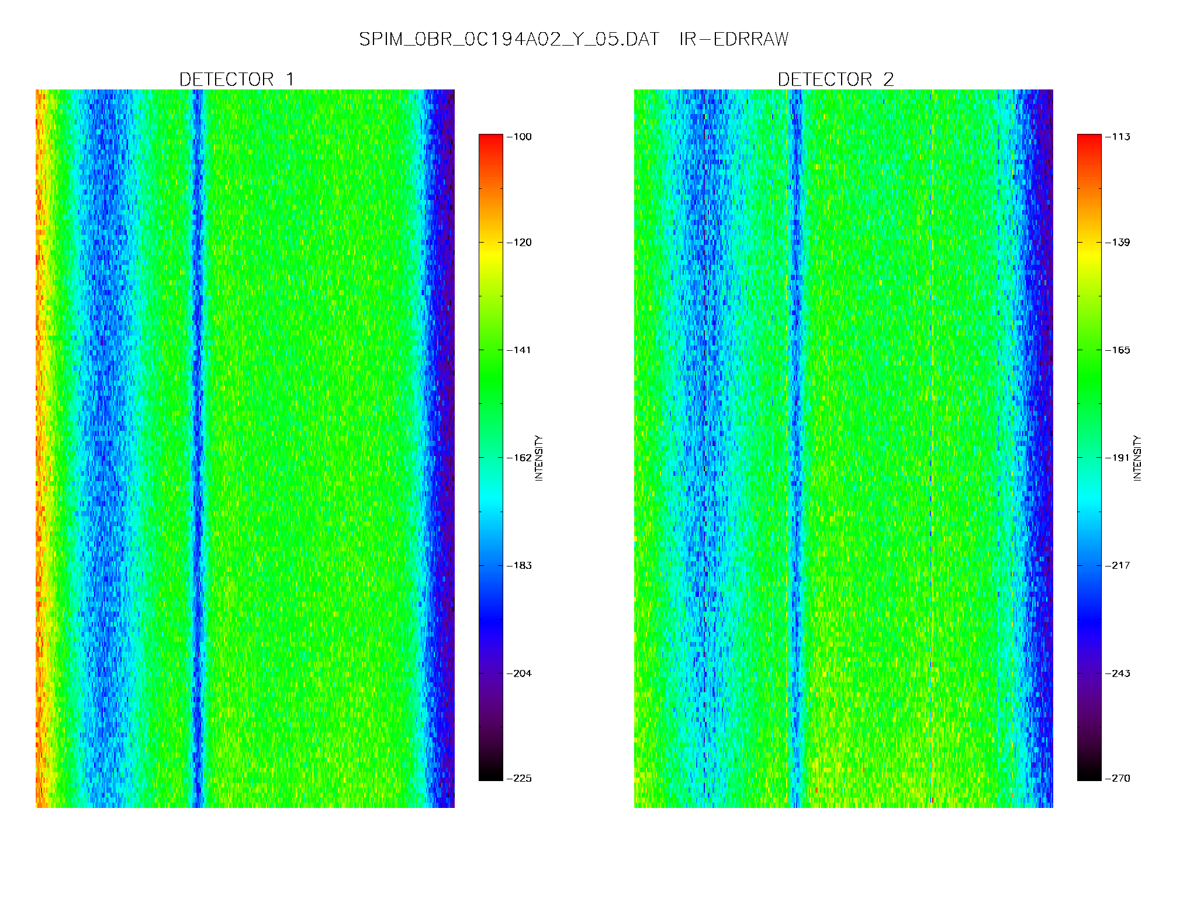Click the plot title SPIM_0BR_0C194A02_Y_05.DAT IR-EDRRAW

(x=573, y=39)
